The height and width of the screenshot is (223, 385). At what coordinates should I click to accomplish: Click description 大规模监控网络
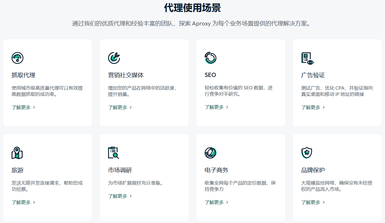click(x=337, y=186)
